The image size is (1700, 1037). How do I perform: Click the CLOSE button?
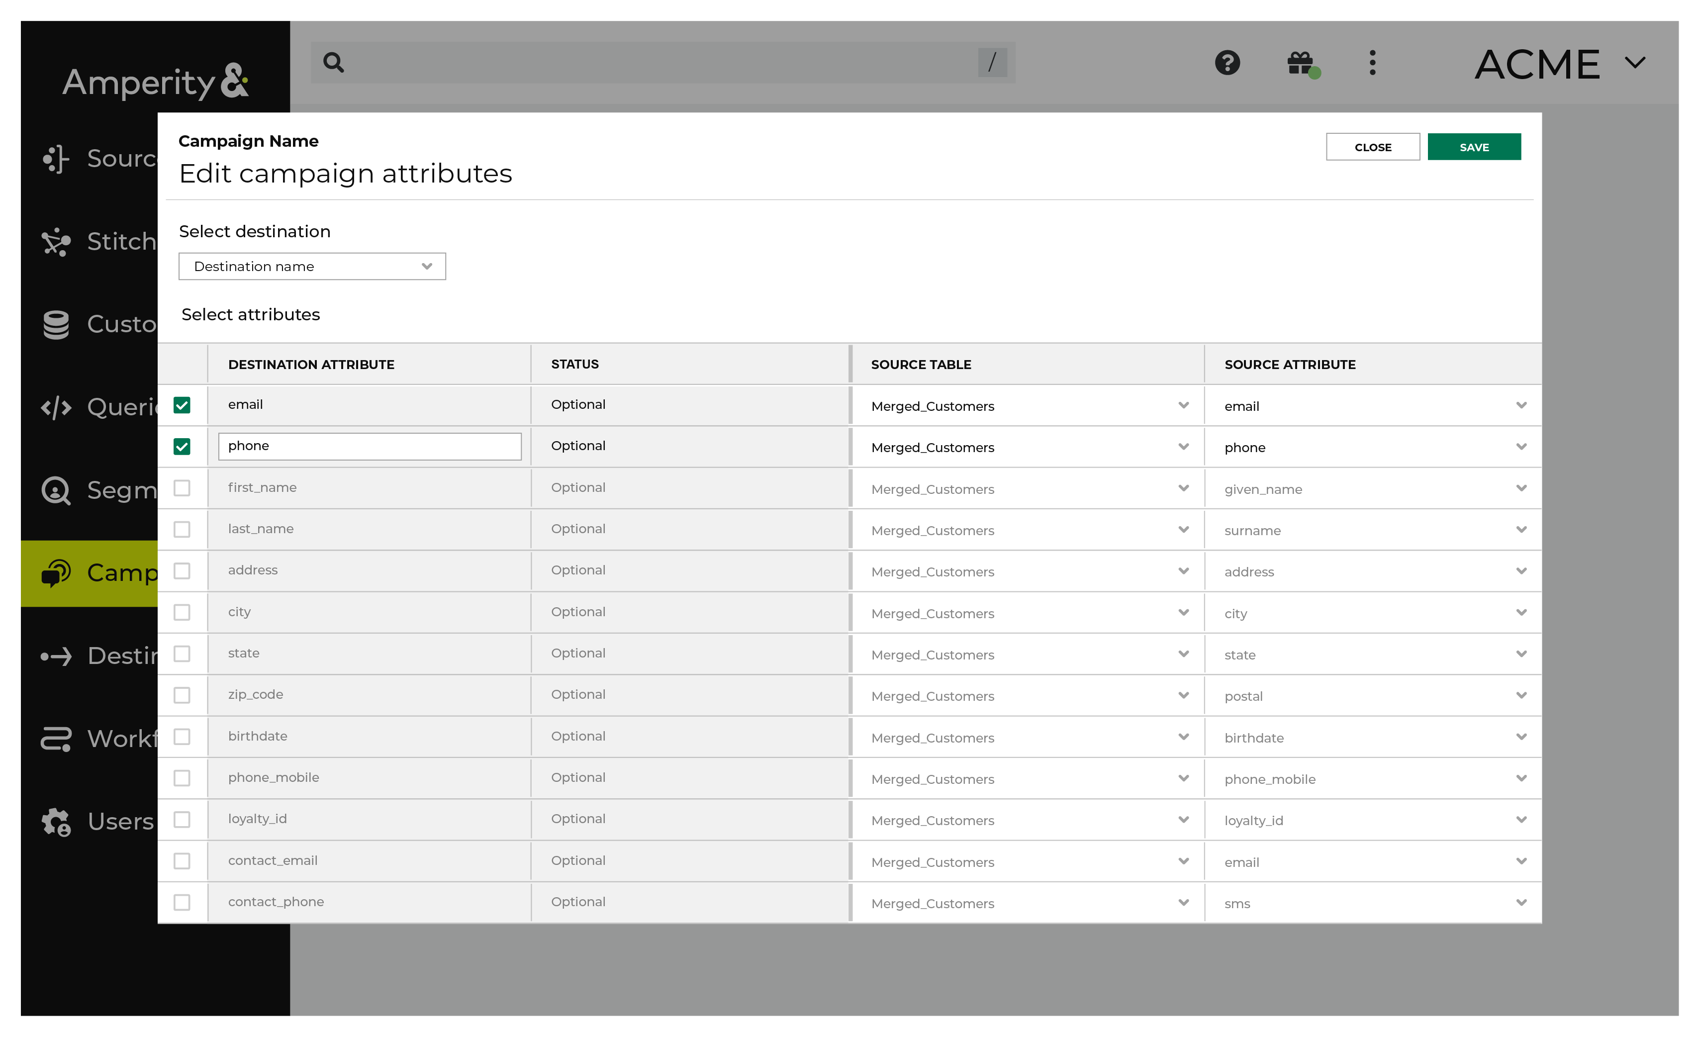point(1372,147)
